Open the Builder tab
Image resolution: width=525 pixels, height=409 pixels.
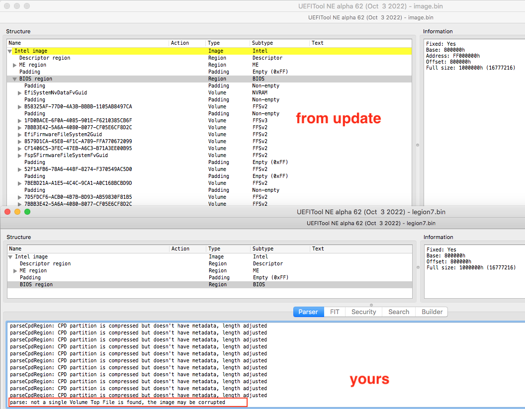(432, 312)
